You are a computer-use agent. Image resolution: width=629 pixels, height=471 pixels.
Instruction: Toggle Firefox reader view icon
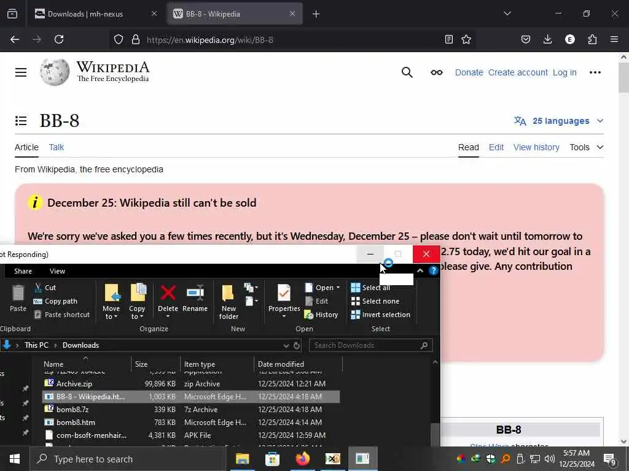click(449, 39)
